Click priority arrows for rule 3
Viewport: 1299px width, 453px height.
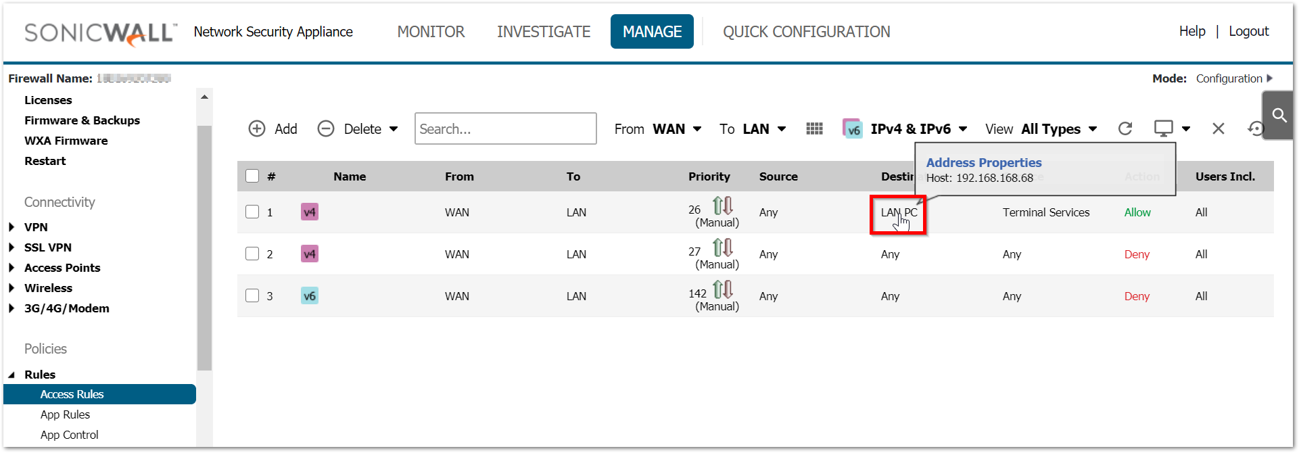(723, 289)
